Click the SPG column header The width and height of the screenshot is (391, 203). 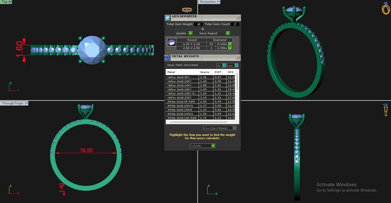point(231,72)
